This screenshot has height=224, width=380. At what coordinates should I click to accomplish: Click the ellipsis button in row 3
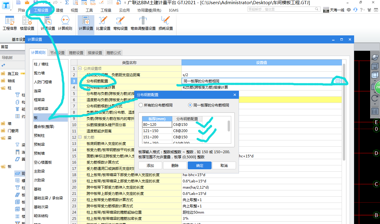[x=338, y=81]
